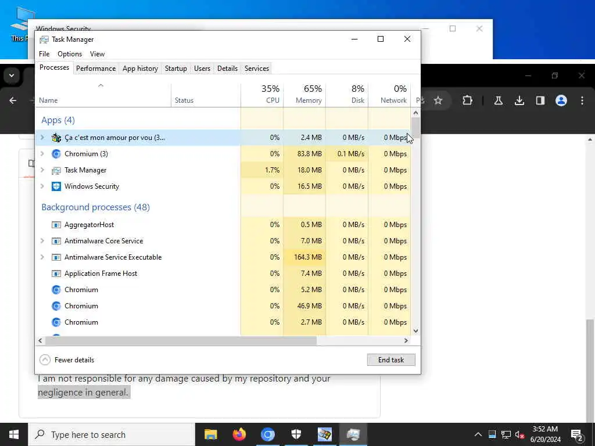Screen dimensions: 595x446
Task: Open Chrome Labs flask icon
Action: [498, 100]
